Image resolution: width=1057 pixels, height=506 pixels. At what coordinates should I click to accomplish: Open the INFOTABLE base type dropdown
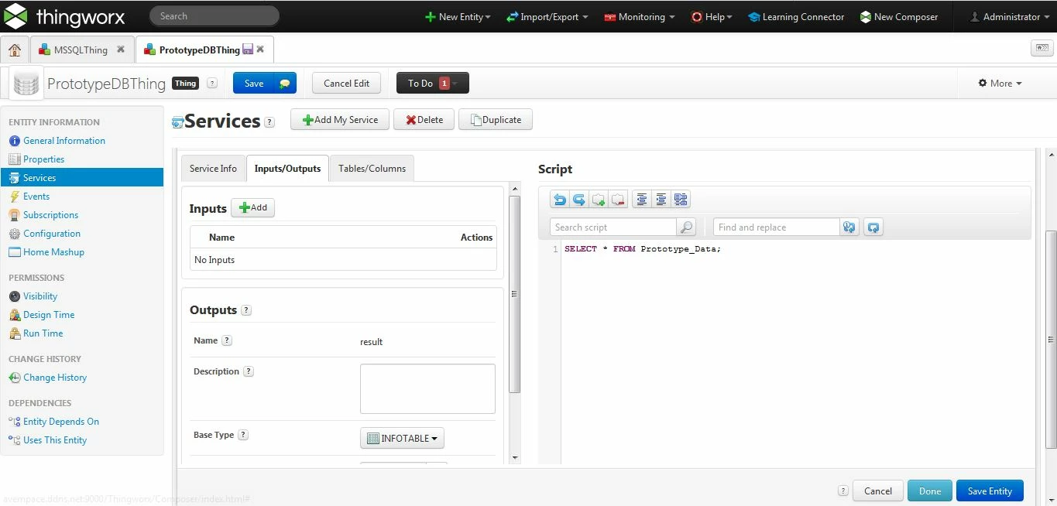point(402,438)
